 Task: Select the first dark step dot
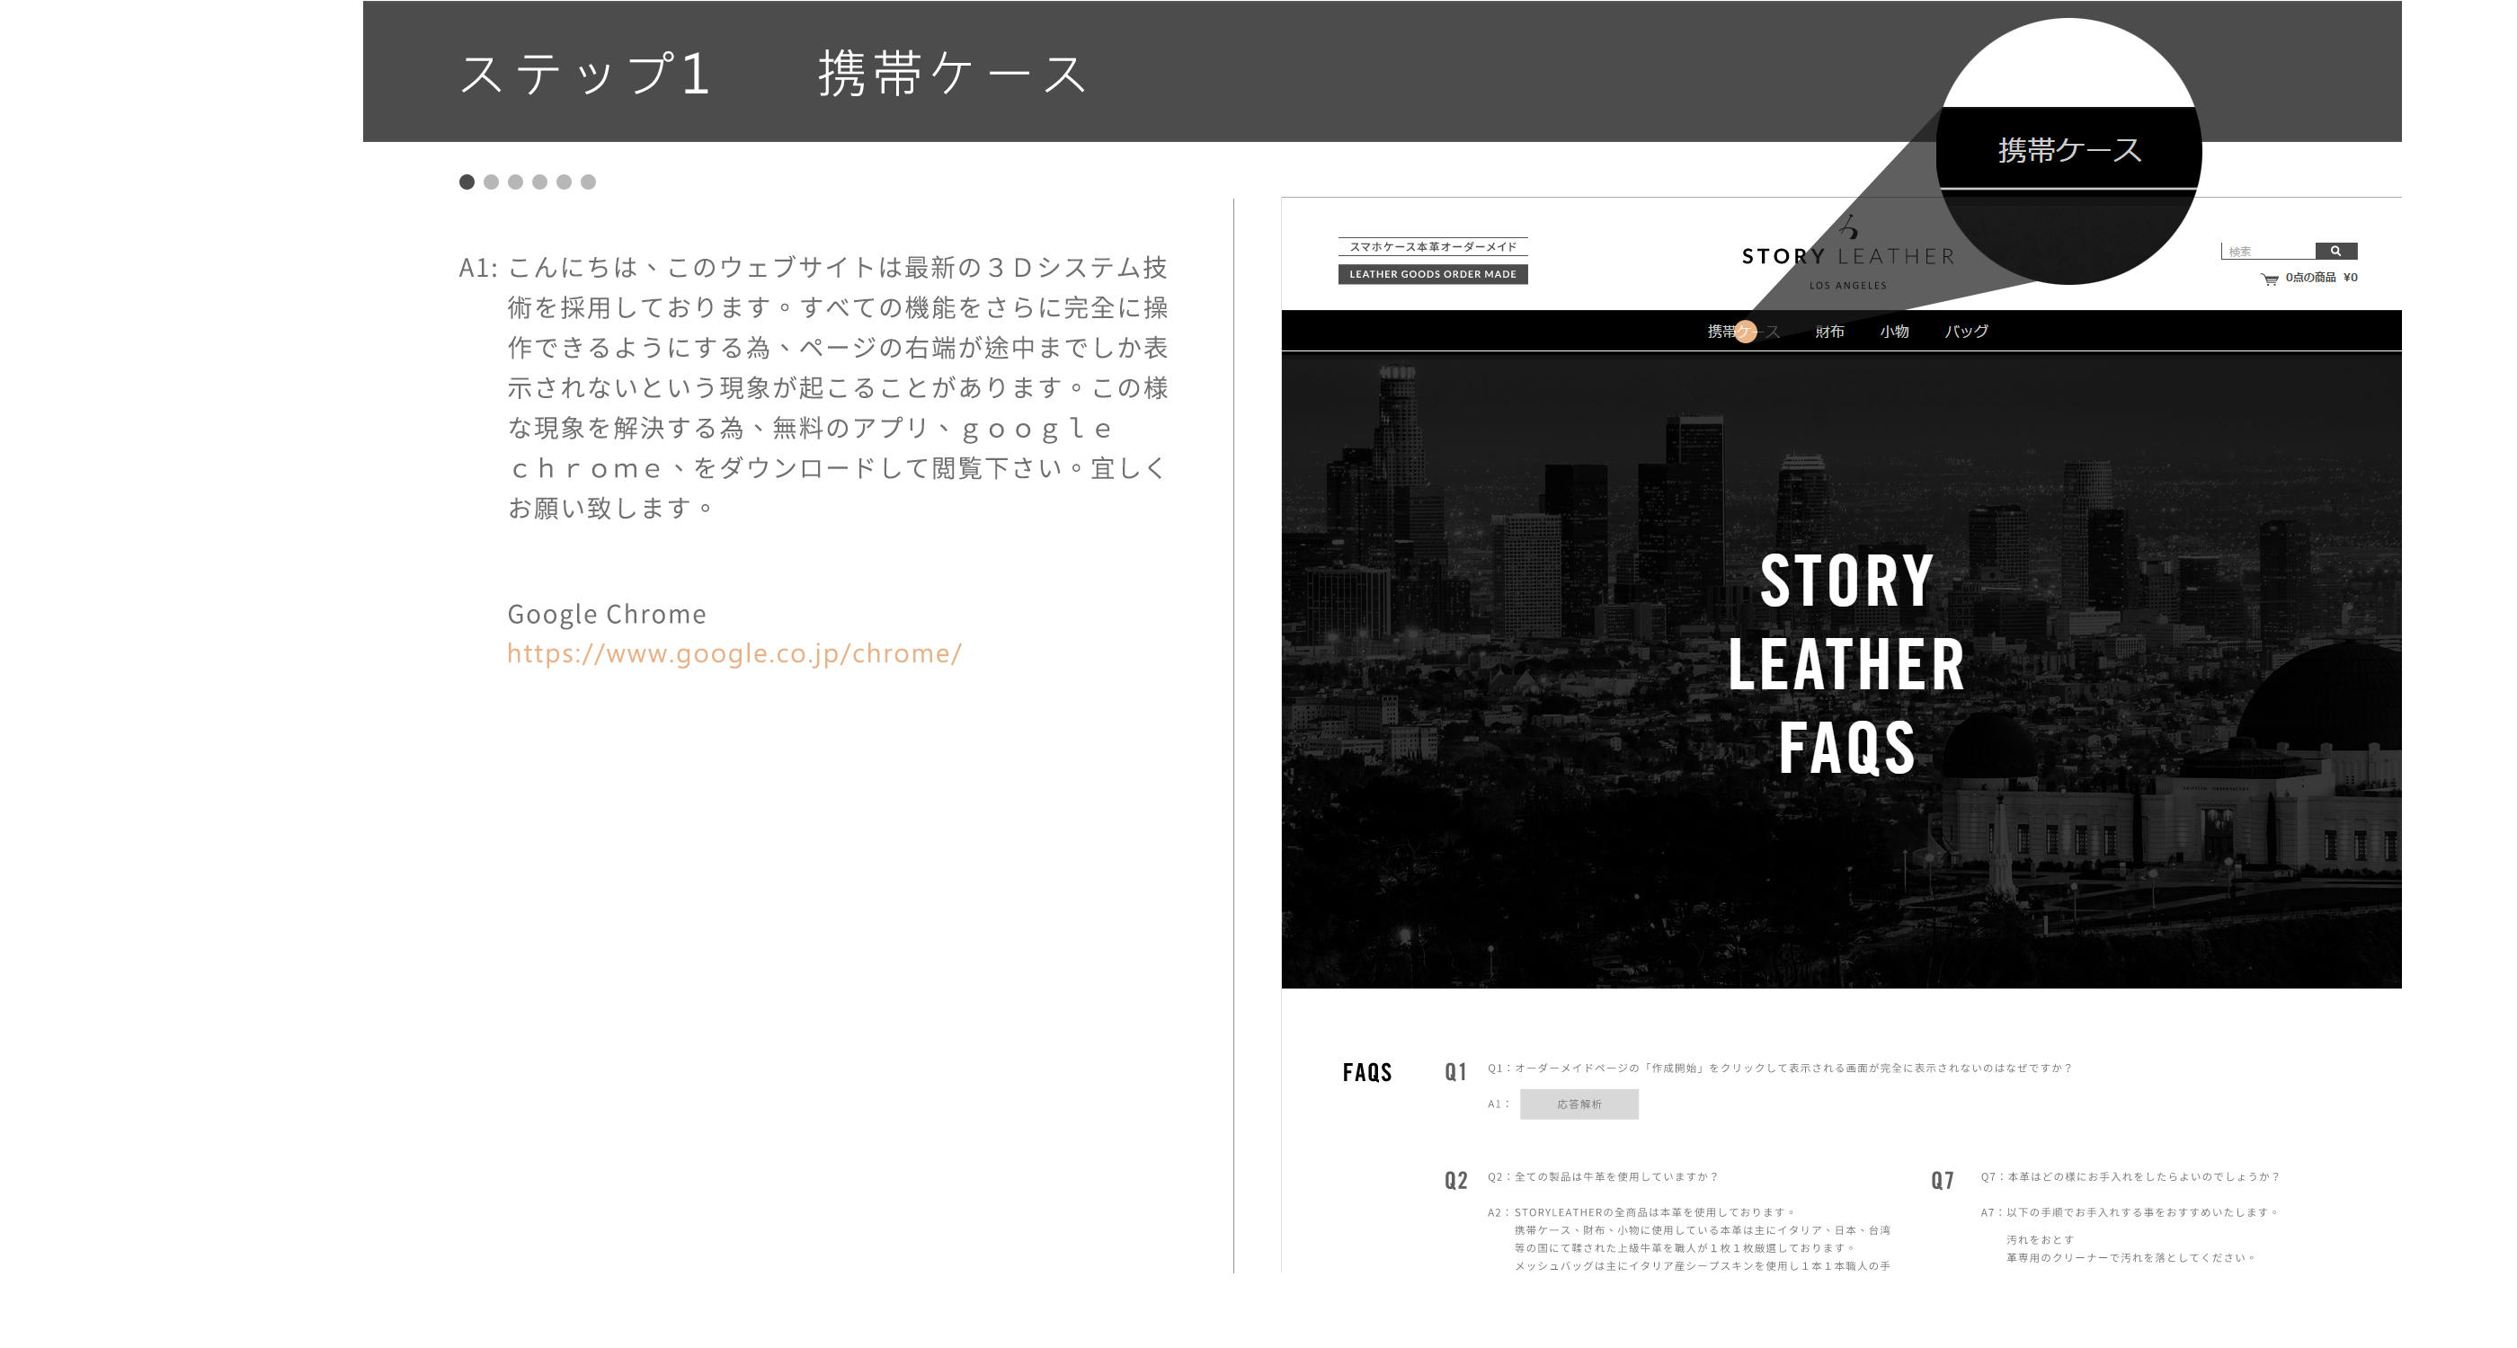(x=467, y=182)
